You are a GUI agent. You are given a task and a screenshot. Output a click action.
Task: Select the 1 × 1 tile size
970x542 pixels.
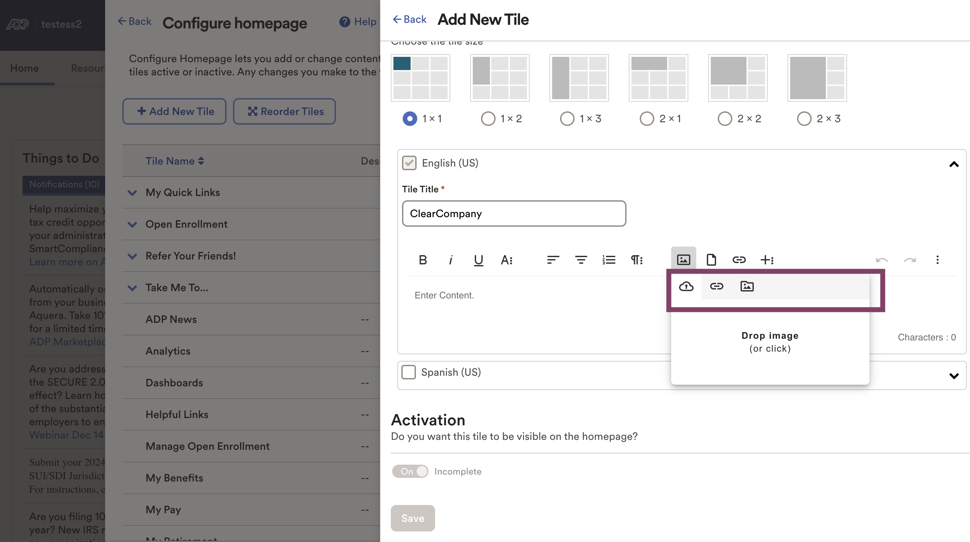(410, 119)
